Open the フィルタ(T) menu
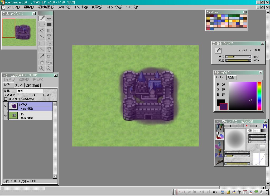Screen dimensions: 270x196 (x=64, y=7)
